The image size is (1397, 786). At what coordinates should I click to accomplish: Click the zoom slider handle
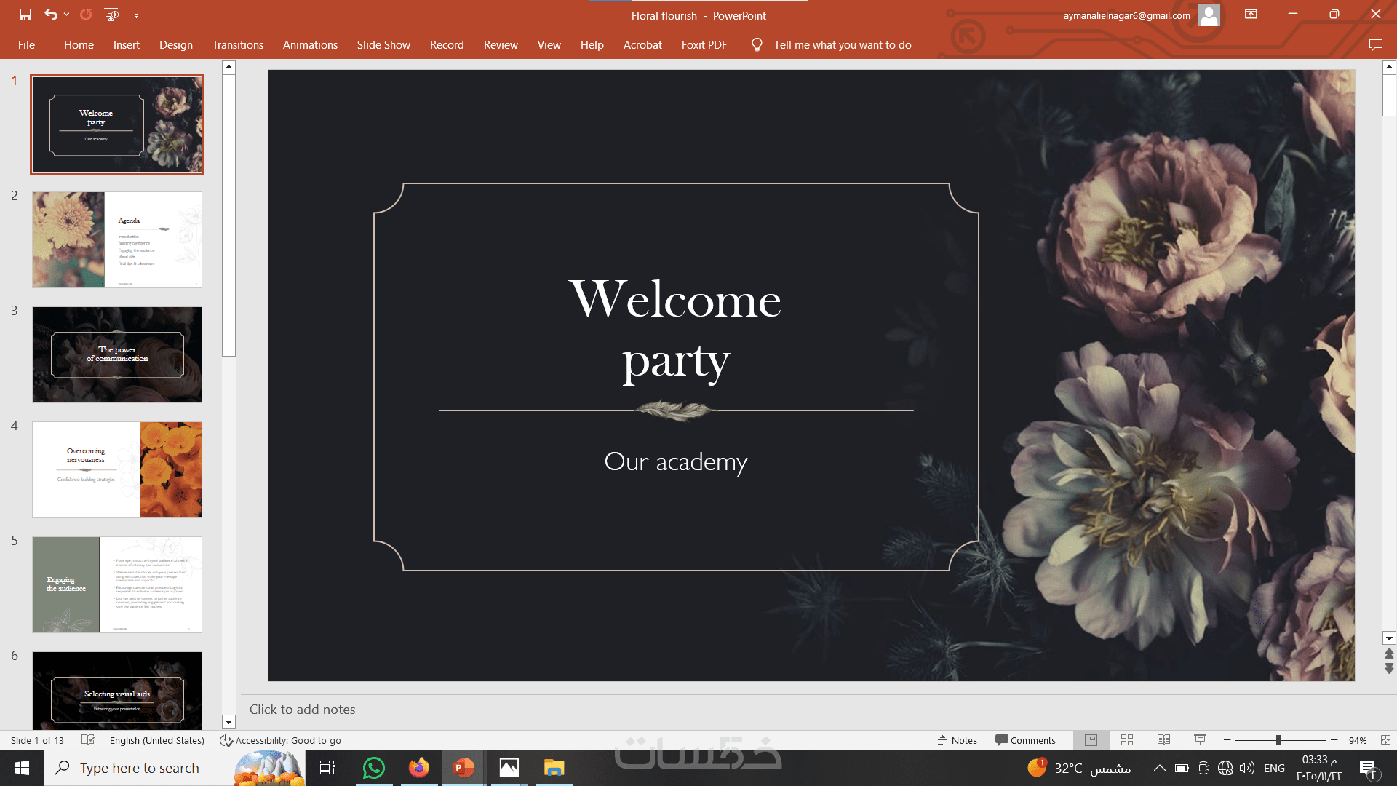tap(1278, 740)
